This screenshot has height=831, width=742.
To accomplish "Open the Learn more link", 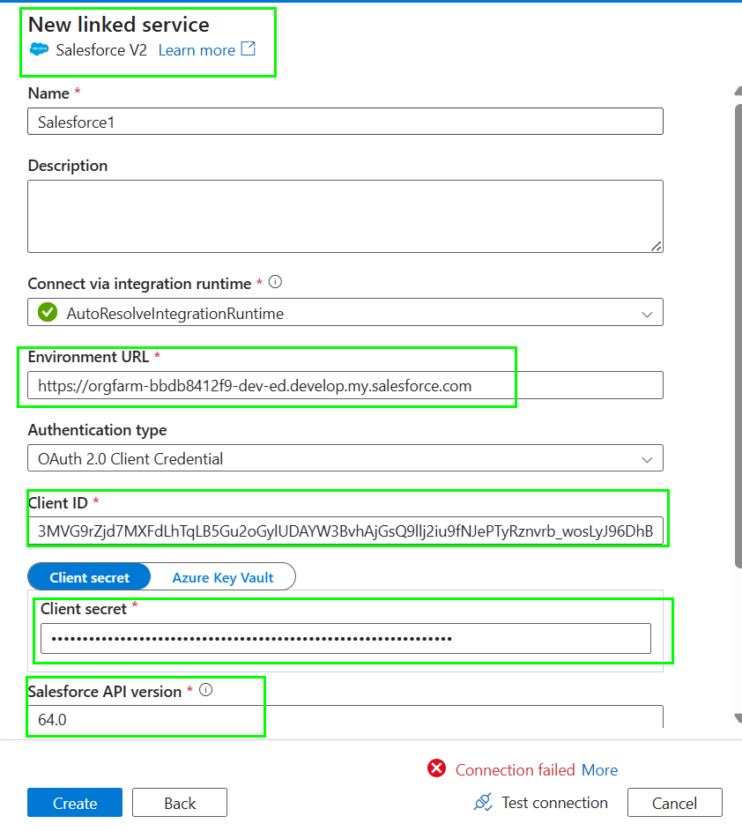I will point(197,50).
